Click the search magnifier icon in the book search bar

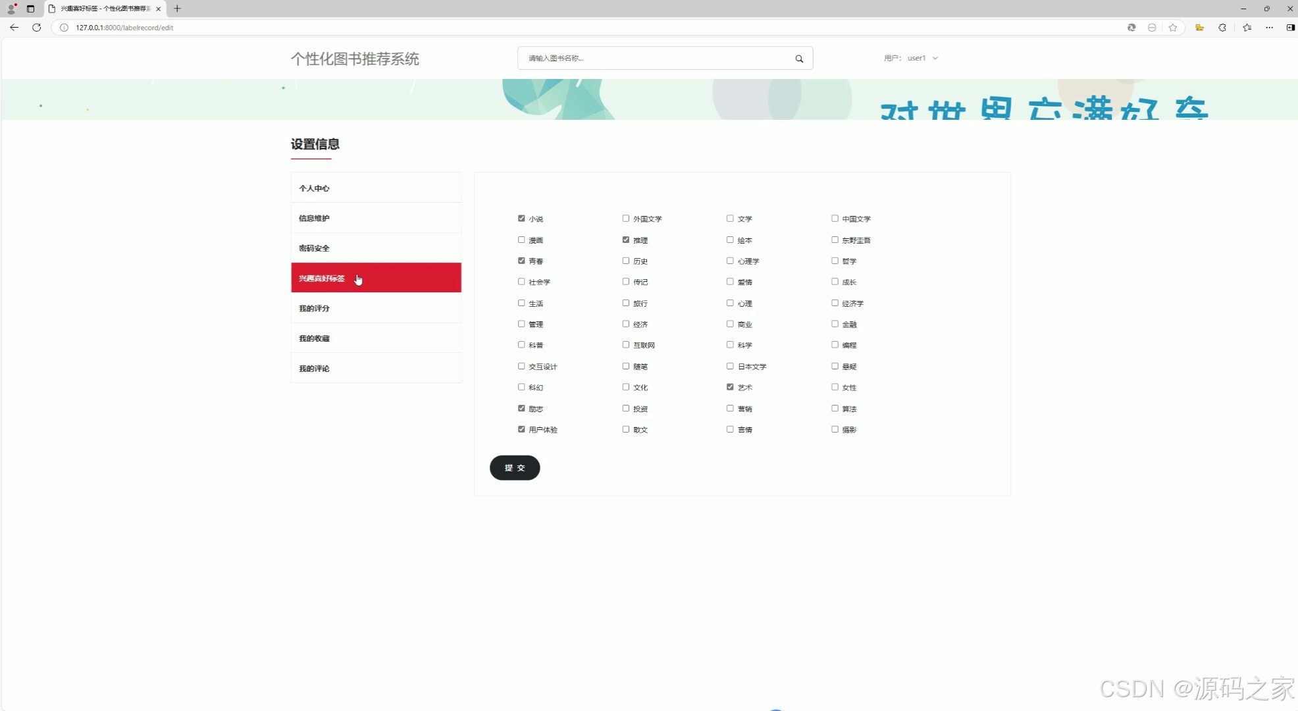pos(799,58)
